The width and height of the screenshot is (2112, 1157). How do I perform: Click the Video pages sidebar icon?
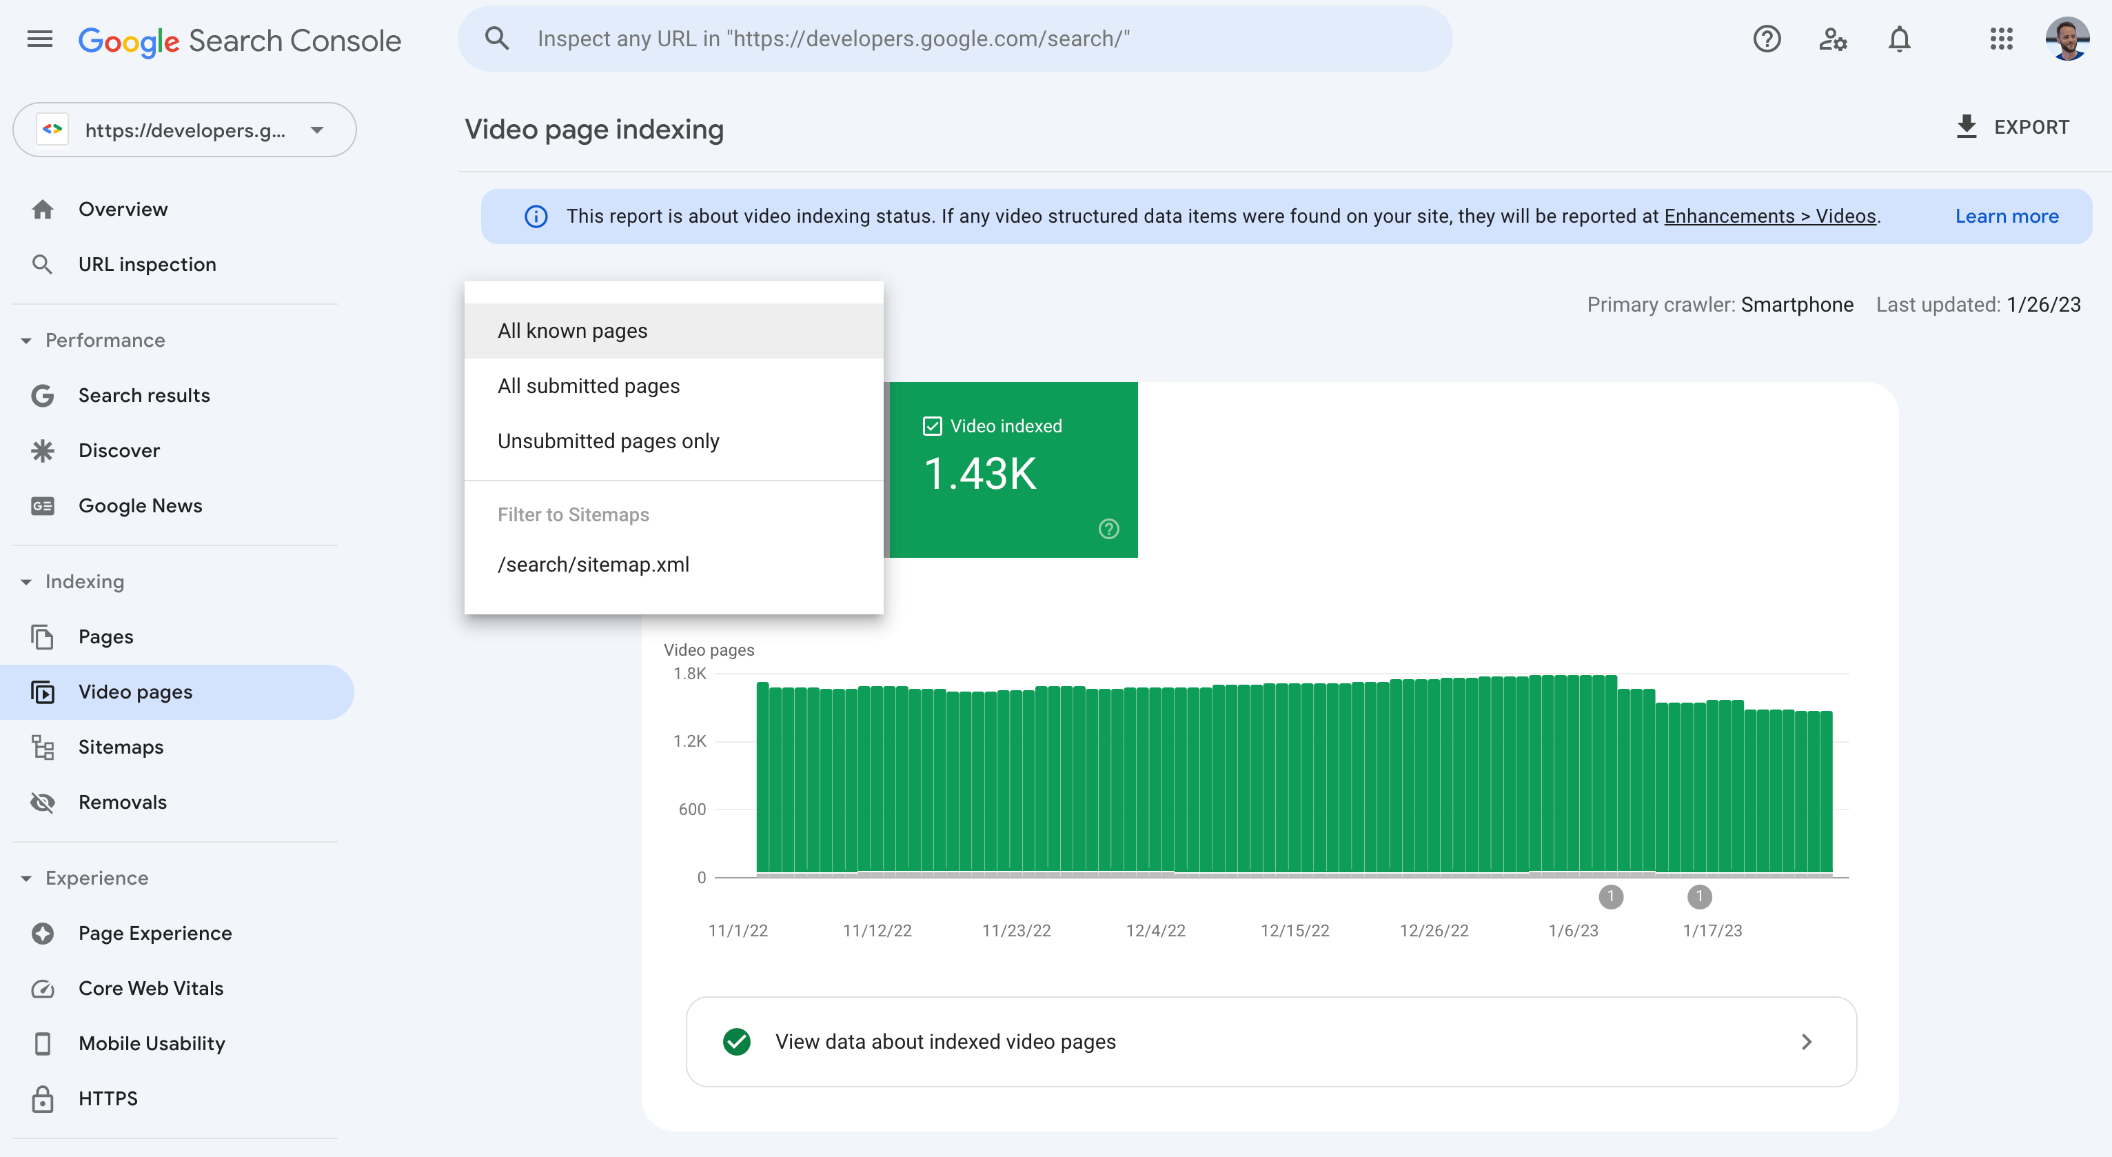(41, 691)
